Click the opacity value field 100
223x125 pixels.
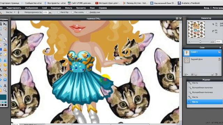(45, 12)
